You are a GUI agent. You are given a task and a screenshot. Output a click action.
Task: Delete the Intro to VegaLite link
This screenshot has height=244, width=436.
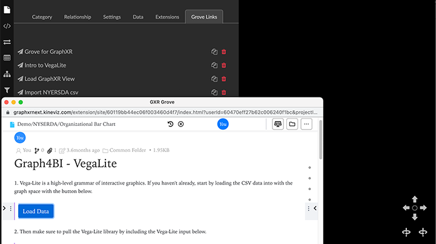click(x=224, y=65)
